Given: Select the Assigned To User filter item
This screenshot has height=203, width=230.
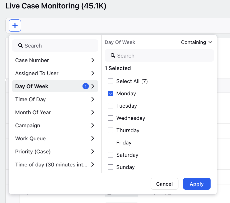Looking at the screenshot, I should click(55, 73).
